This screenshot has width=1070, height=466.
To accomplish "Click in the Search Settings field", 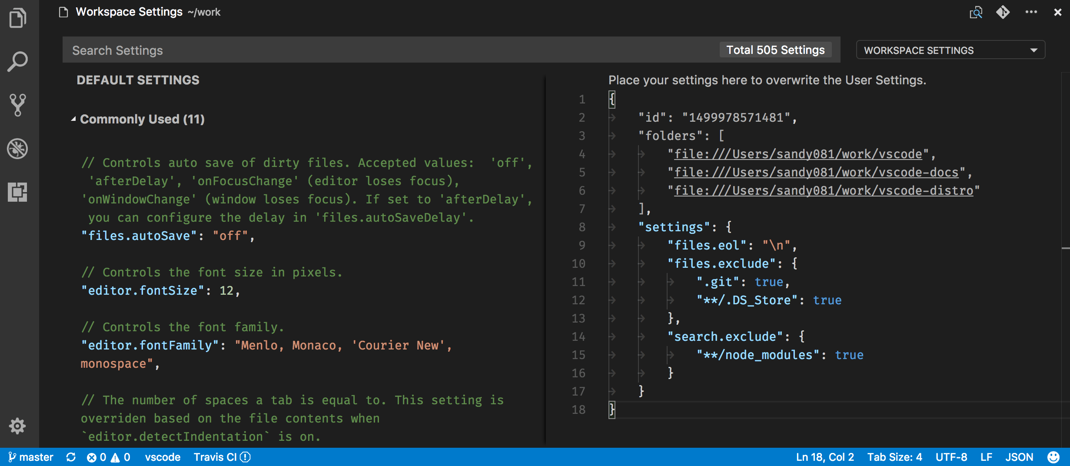I will click(x=391, y=50).
